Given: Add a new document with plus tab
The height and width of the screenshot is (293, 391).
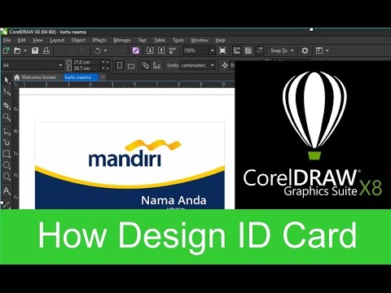Looking at the screenshot, I should 103,77.
